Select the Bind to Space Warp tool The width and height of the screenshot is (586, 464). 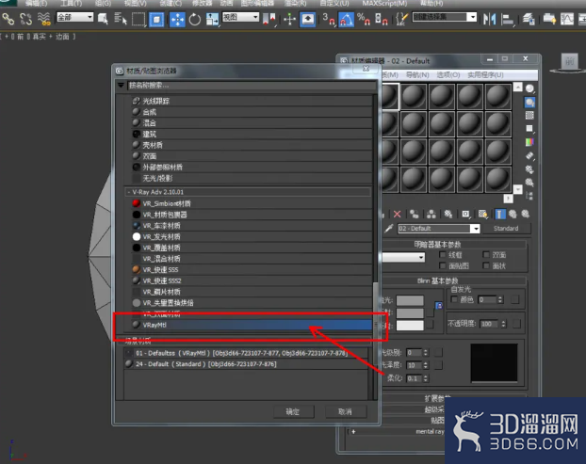pyautogui.click(x=43, y=19)
